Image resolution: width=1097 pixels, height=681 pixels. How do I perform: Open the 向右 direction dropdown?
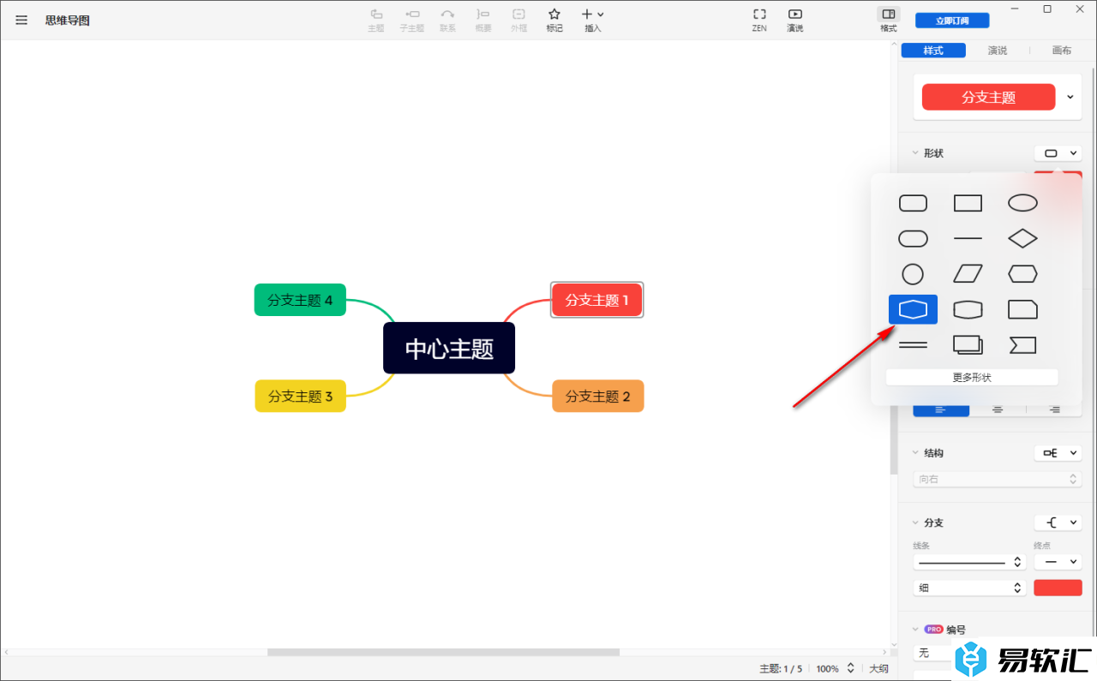pos(998,479)
